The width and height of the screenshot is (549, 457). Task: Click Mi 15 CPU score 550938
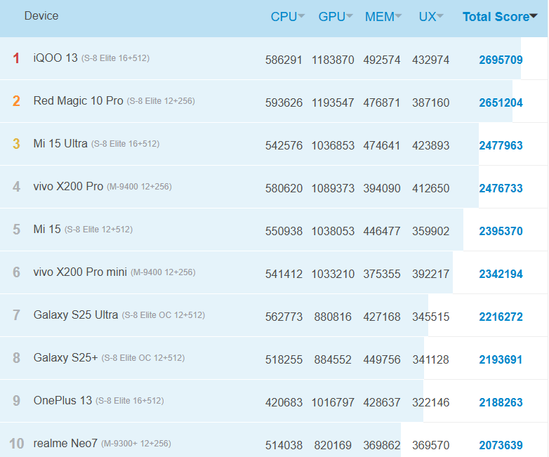[284, 231]
